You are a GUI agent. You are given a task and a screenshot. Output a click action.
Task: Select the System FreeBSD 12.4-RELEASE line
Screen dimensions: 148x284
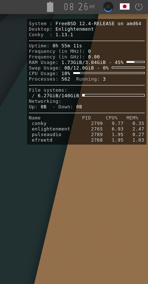click(85, 24)
